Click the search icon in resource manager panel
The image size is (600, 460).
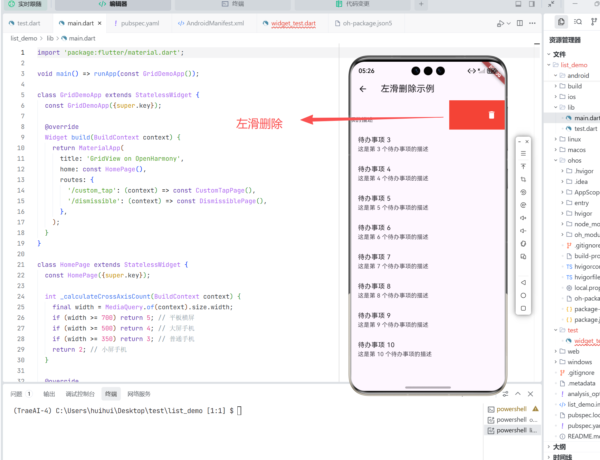point(578,22)
